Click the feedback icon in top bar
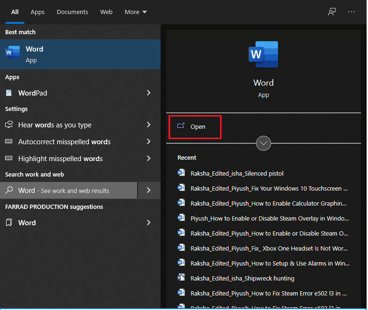This screenshot has width=368, height=310. (332, 12)
